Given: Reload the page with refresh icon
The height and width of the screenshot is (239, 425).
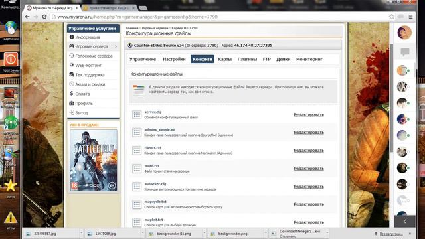Looking at the screenshot, I should (44, 17).
